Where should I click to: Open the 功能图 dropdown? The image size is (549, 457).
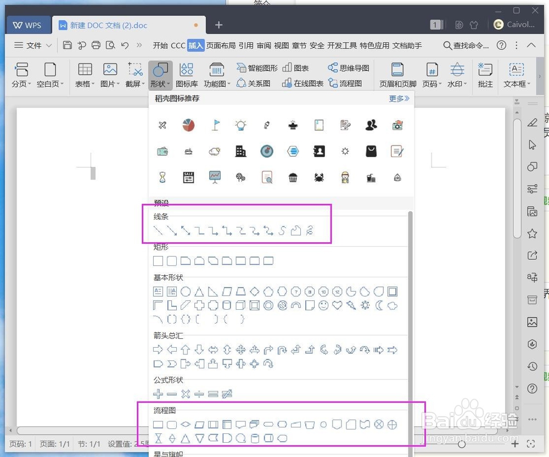click(x=217, y=75)
